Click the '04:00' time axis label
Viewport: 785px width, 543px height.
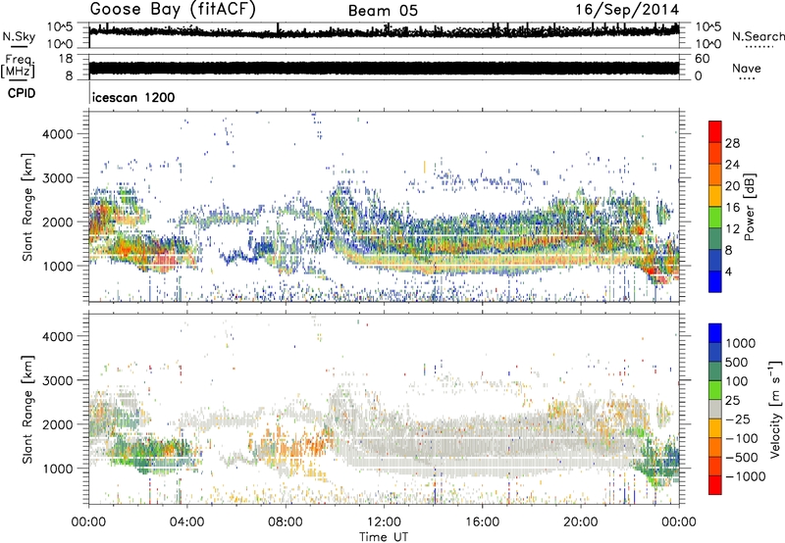pyautogui.click(x=186, y=522)
